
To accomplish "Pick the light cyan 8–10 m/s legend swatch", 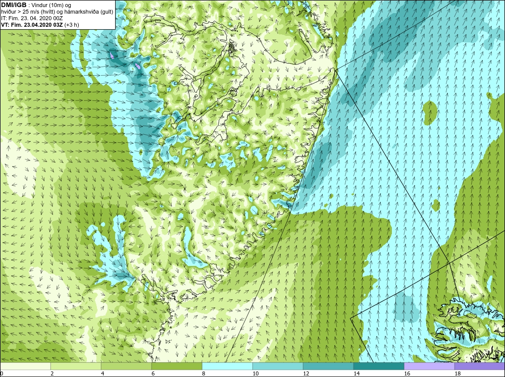I will [227, 366].
